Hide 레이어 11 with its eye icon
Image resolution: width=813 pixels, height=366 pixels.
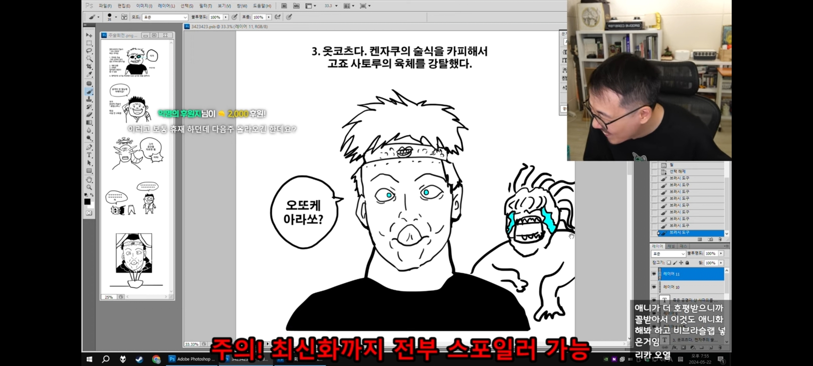tap(654, 274)
